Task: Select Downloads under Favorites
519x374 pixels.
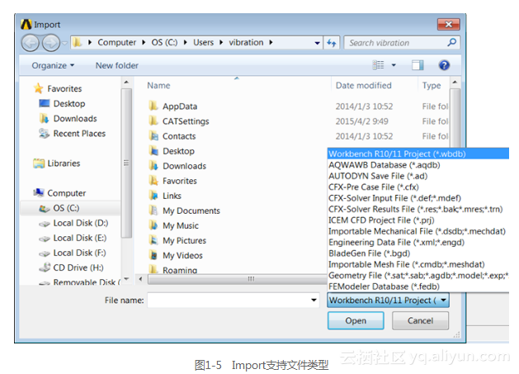Action: [75, 119]
